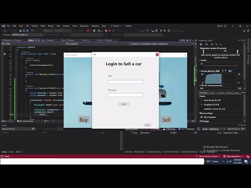
Task: Click the Visual Studio logo icon
Action: (x=4, y=26)
